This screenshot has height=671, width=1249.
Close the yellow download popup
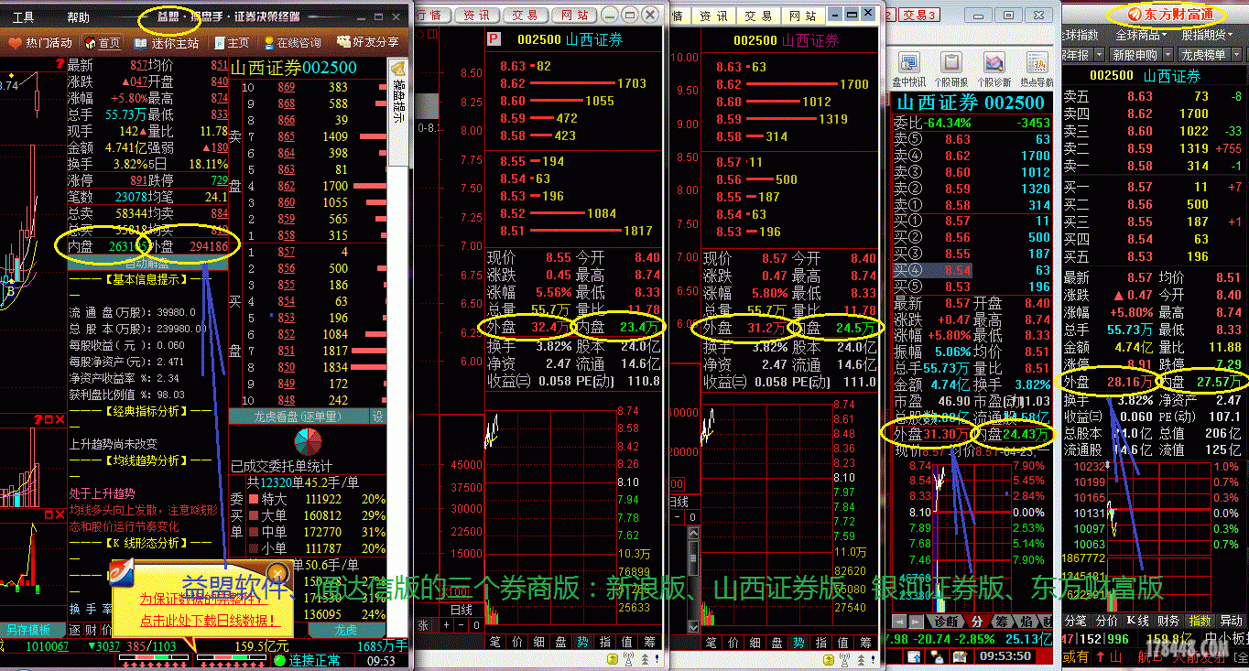(278, 574)
